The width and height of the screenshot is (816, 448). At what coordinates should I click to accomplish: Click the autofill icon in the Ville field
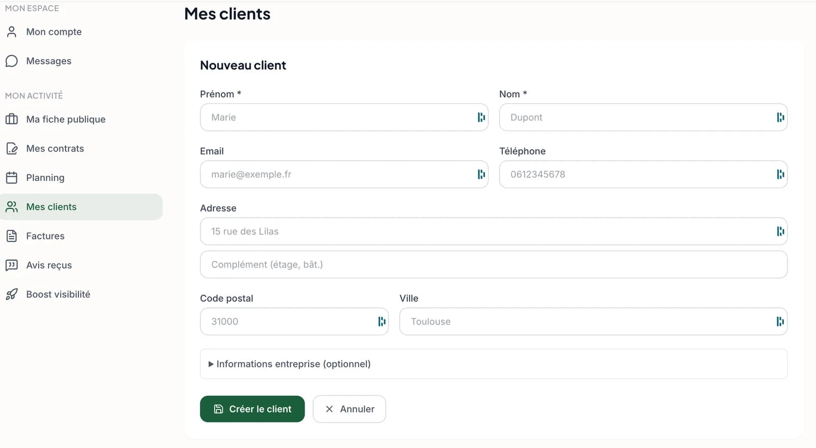pos(780,321)
